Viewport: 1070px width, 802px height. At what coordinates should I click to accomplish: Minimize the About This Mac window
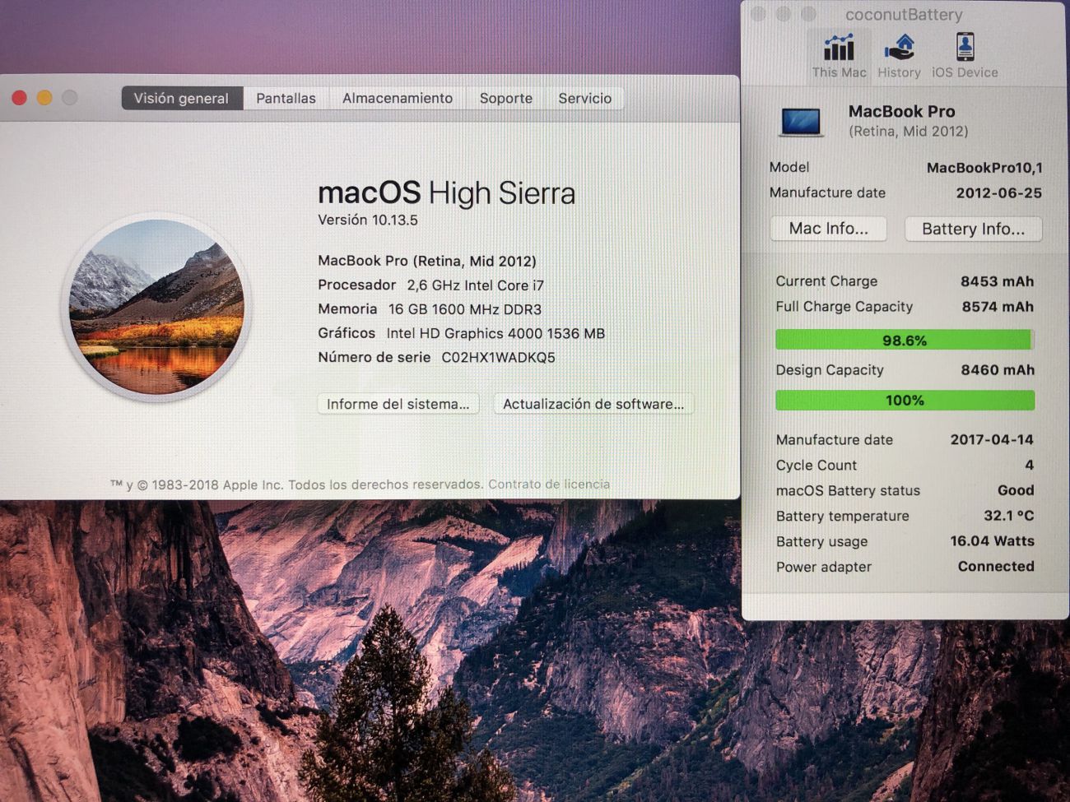pos(44,98)
